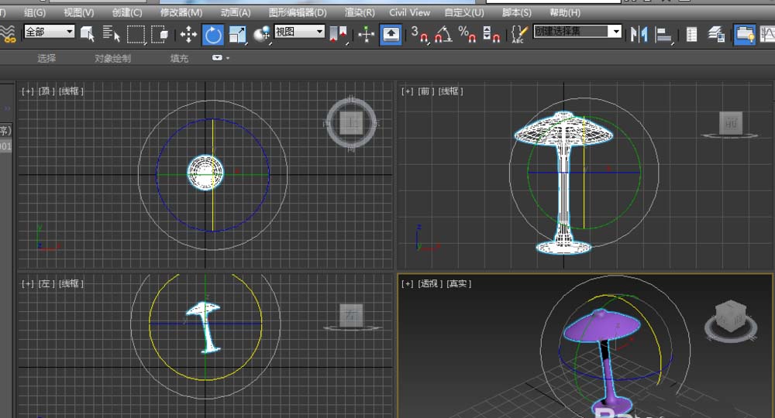Click the [+] label in the top viewport

(x=28, y=91)
